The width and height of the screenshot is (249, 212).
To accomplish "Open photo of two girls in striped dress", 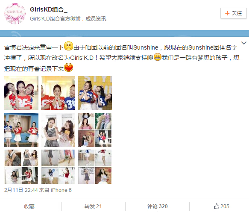I will 58,130.
